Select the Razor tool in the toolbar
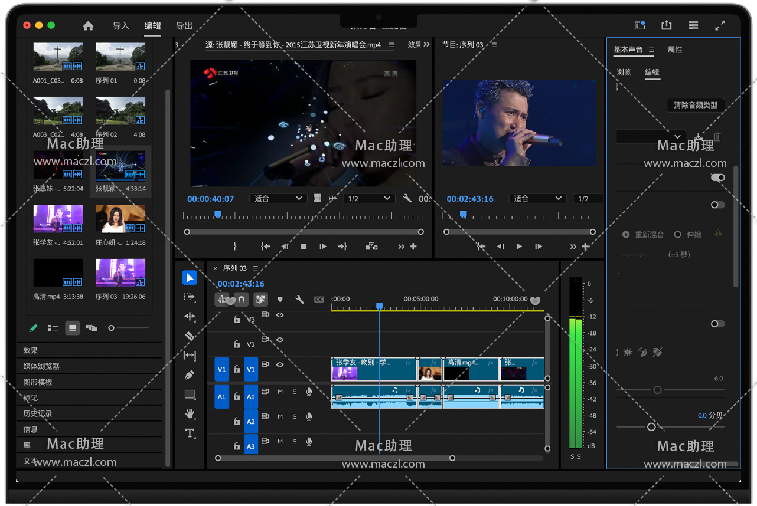The width and height of the screenshot is (757, 506). (190, 336)
